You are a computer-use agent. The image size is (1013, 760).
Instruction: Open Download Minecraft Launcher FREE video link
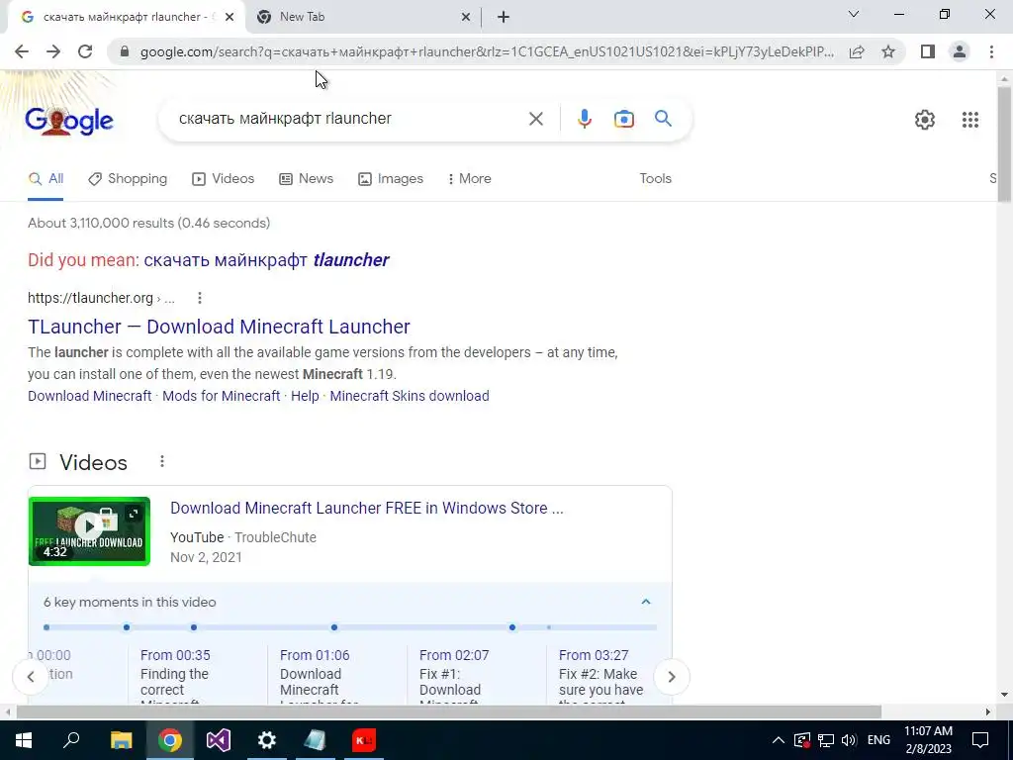[367, 508]
